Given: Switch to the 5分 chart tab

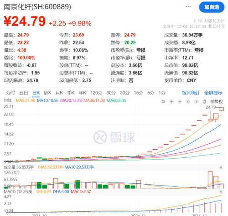Looking at the screenshot, I should 151,93.
